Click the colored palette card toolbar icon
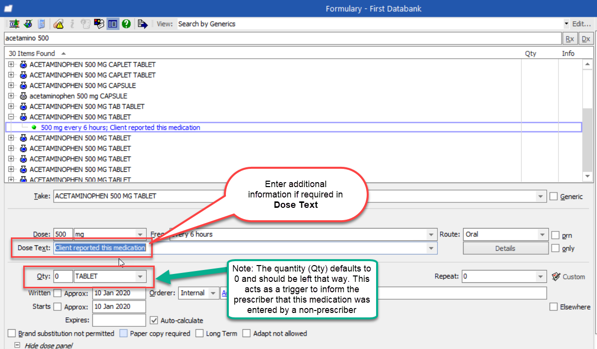The height and width of the screenshot is (349, 597). coord(99,24)
